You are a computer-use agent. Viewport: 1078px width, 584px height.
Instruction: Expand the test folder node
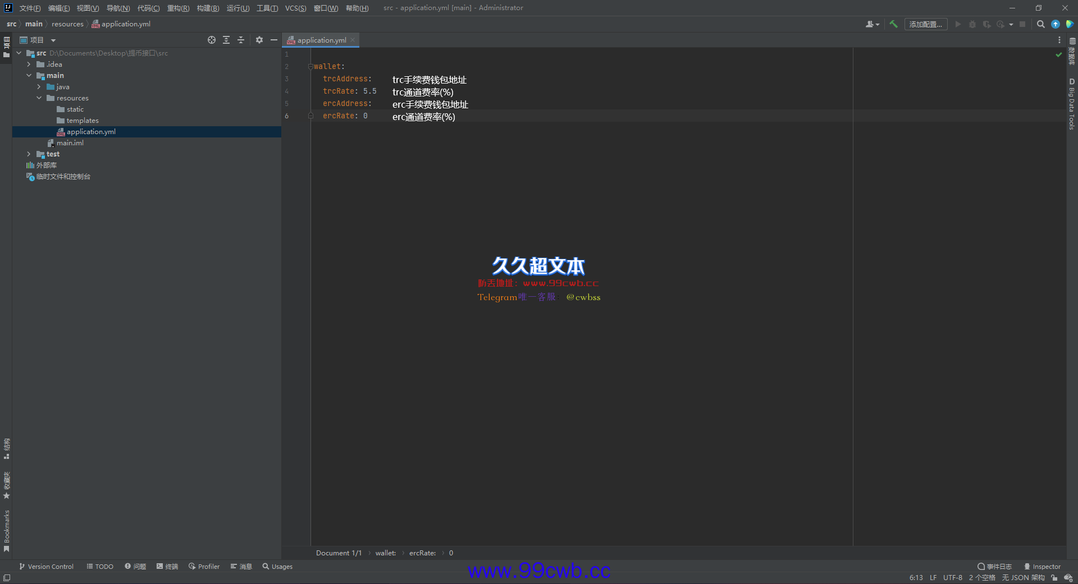click(29, 154)
